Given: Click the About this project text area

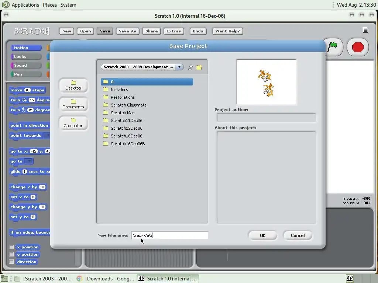Looking at the screenshot, I should coord(267,177).
